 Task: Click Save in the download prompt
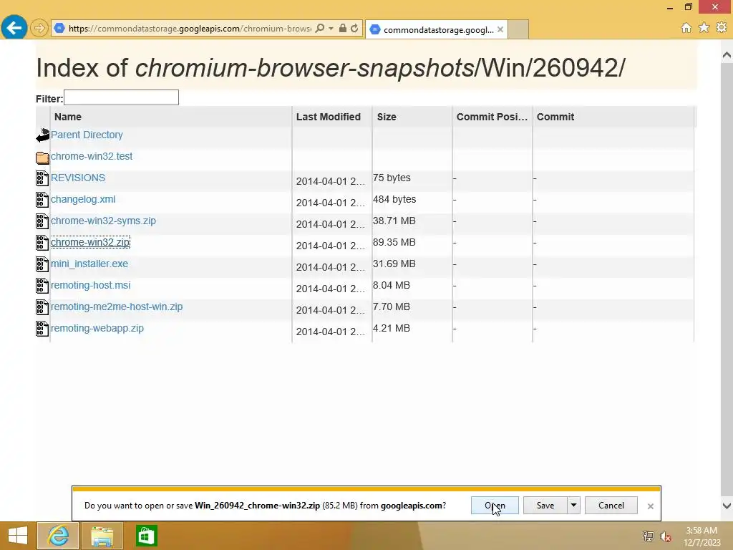pos(545,506)
